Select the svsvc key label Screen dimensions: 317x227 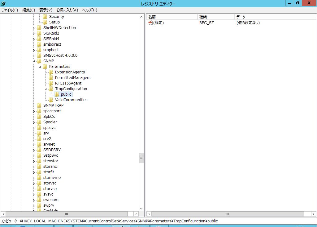click(x=48, y=194)
